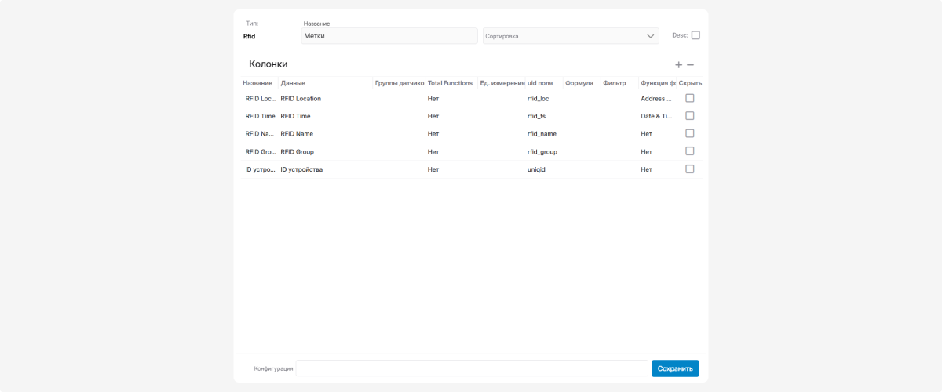Click the Скрыть column header
942x392 pixels.
point(690,83)
